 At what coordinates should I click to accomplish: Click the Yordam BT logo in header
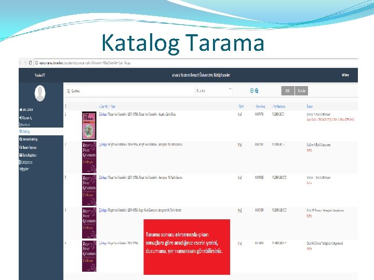coord(39,75)
